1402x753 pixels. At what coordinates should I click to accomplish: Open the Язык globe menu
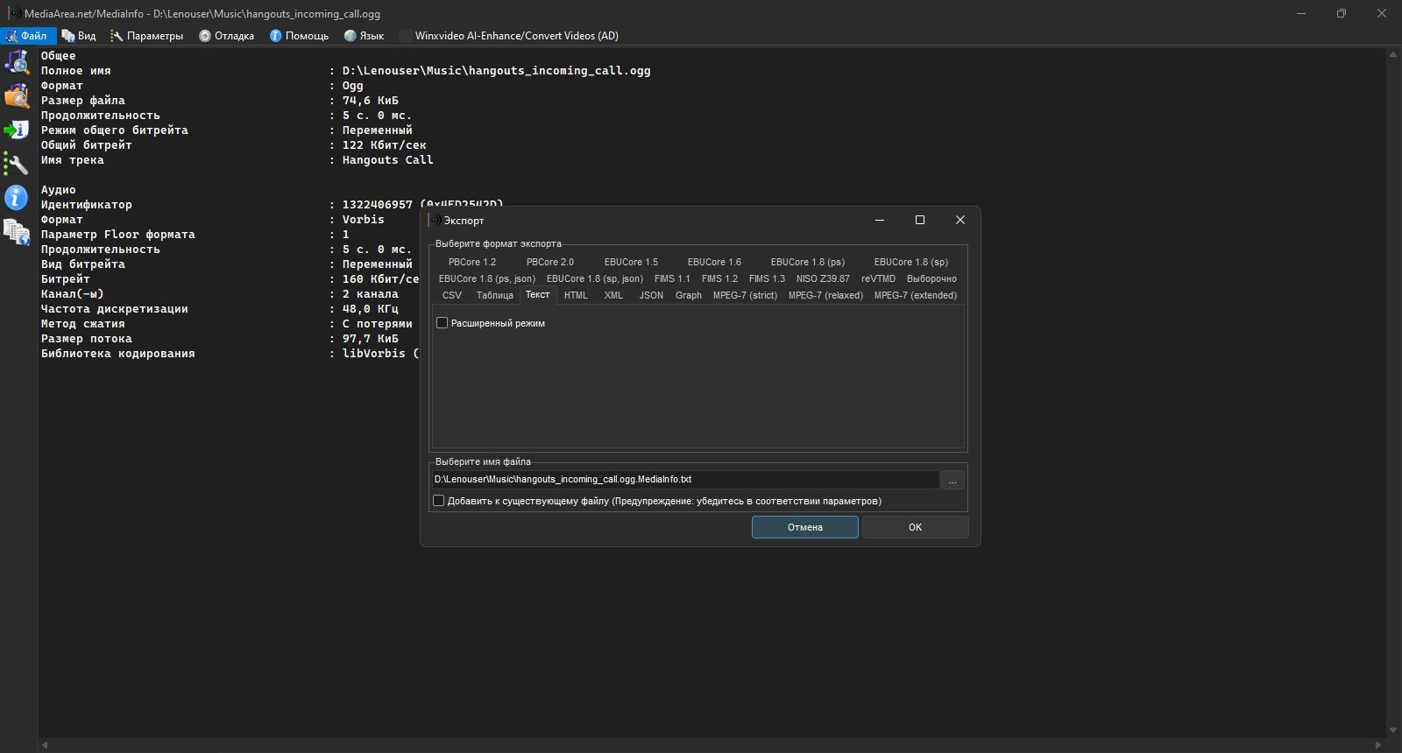(364, 36)
